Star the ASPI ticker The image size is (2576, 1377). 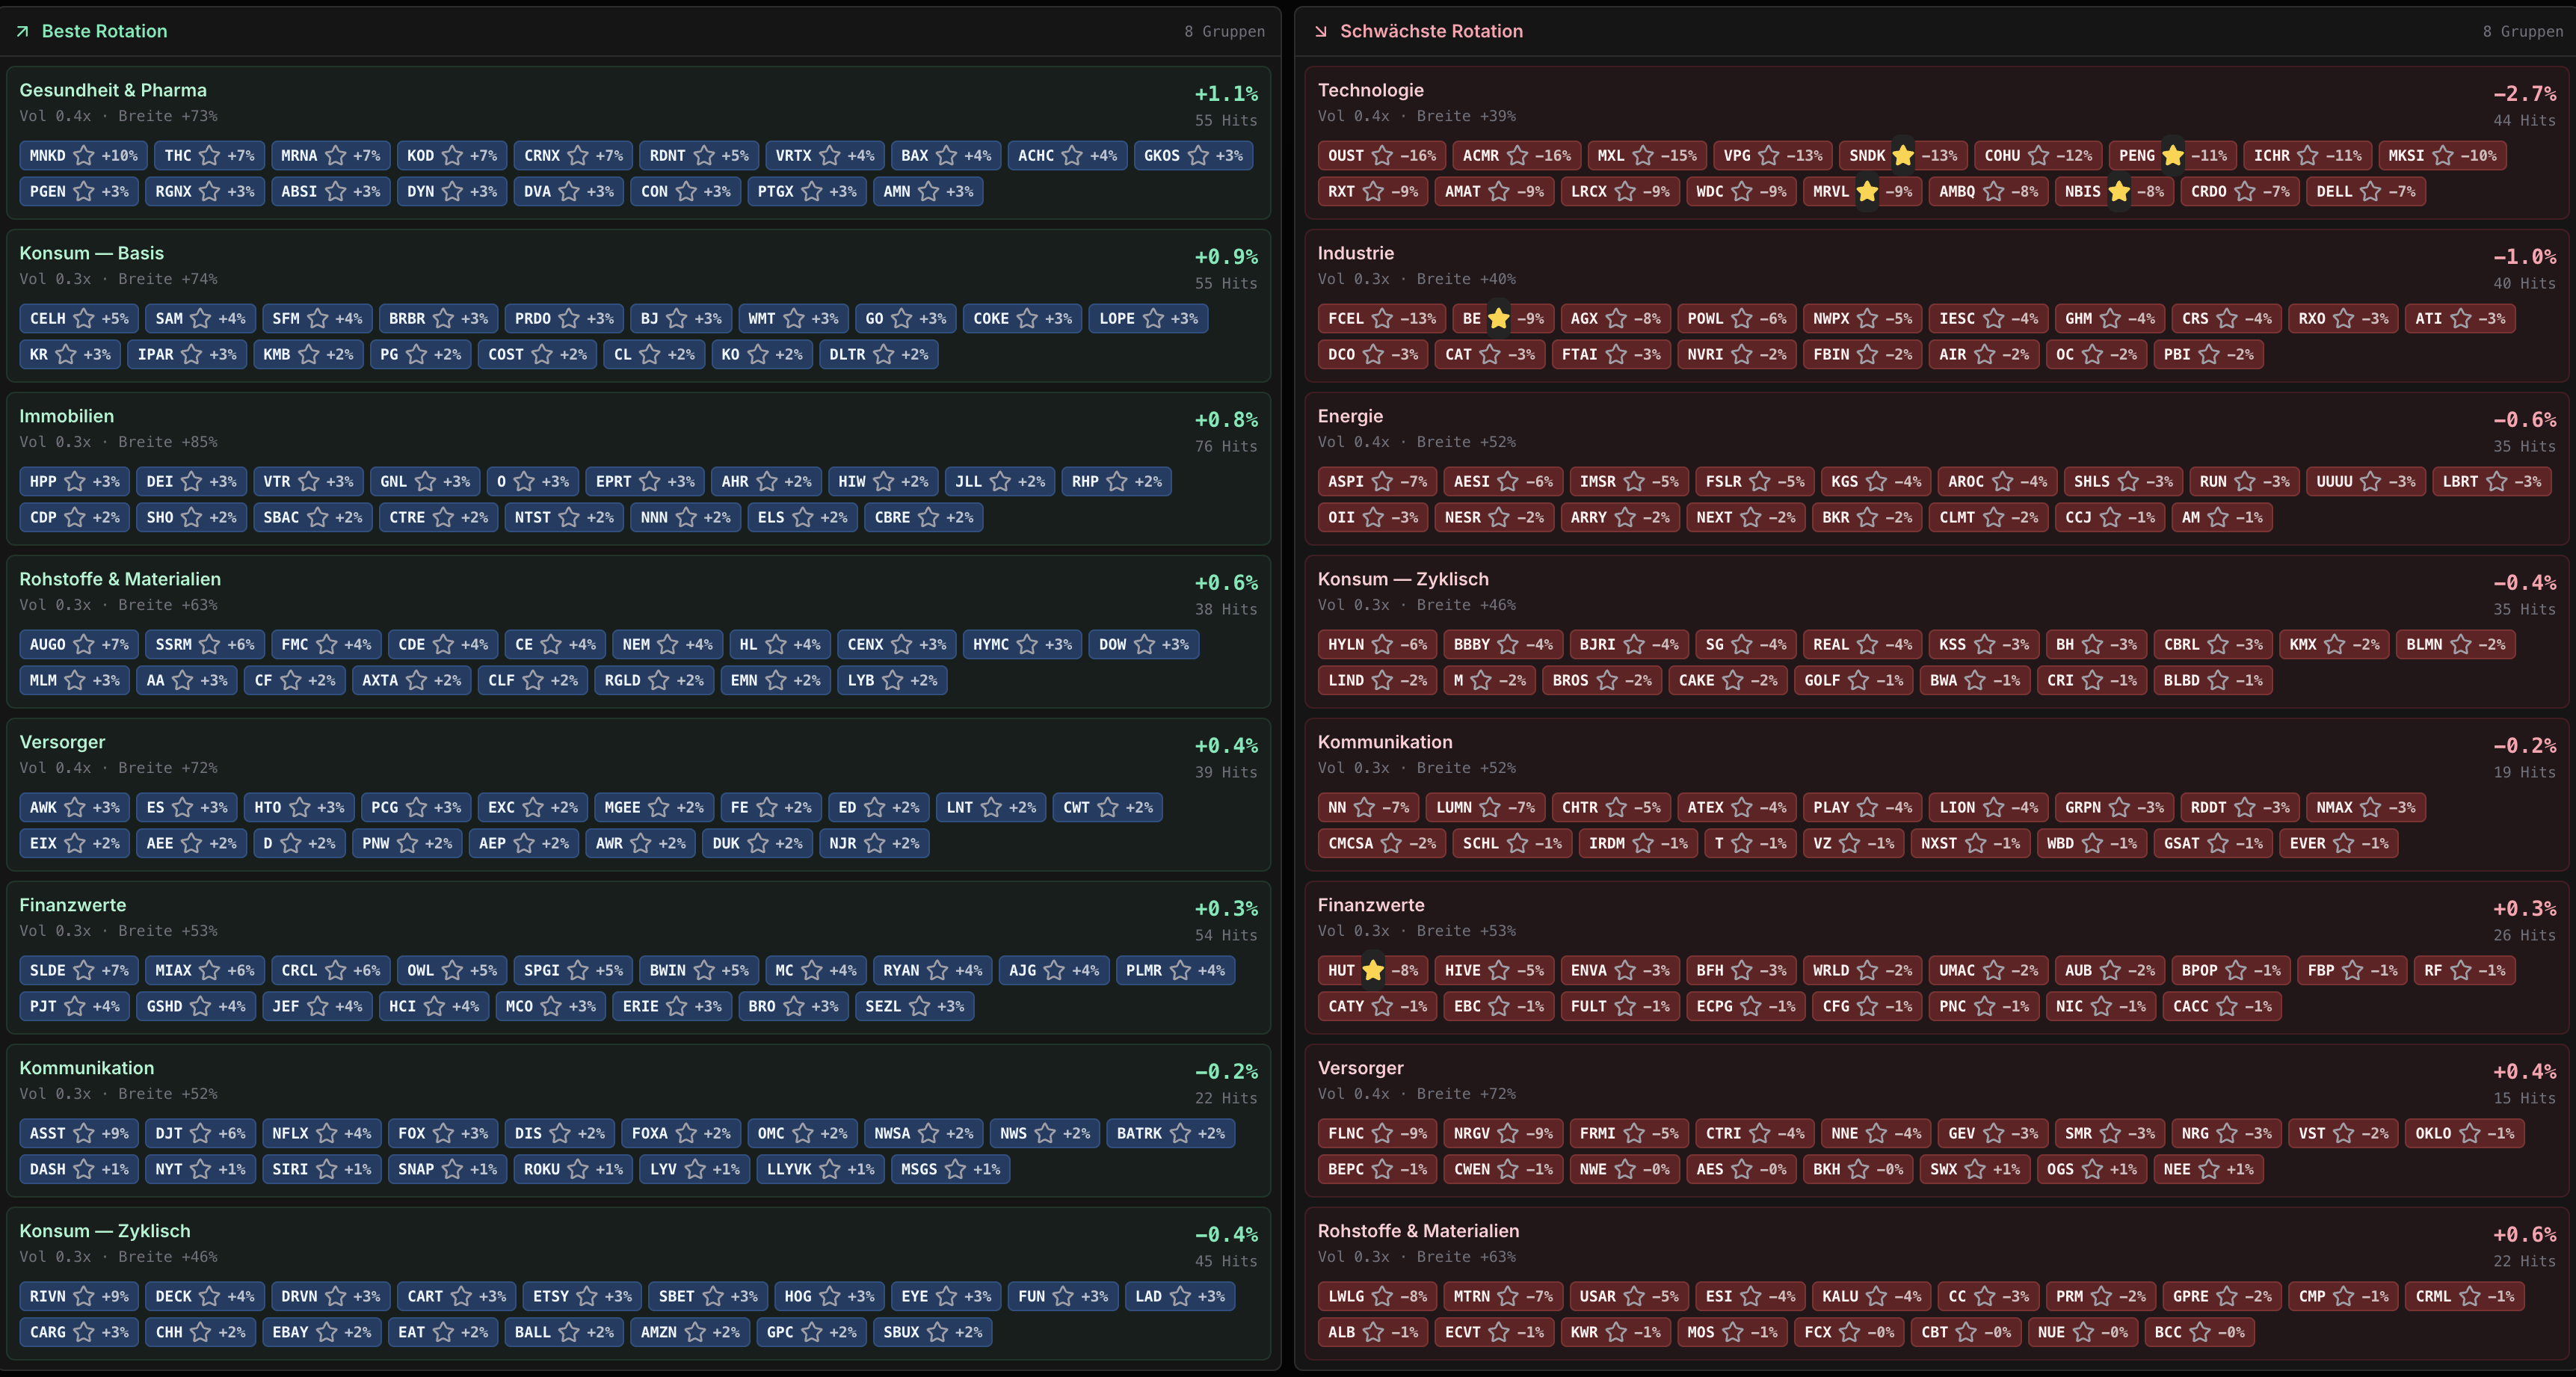tap(1382, 481)
